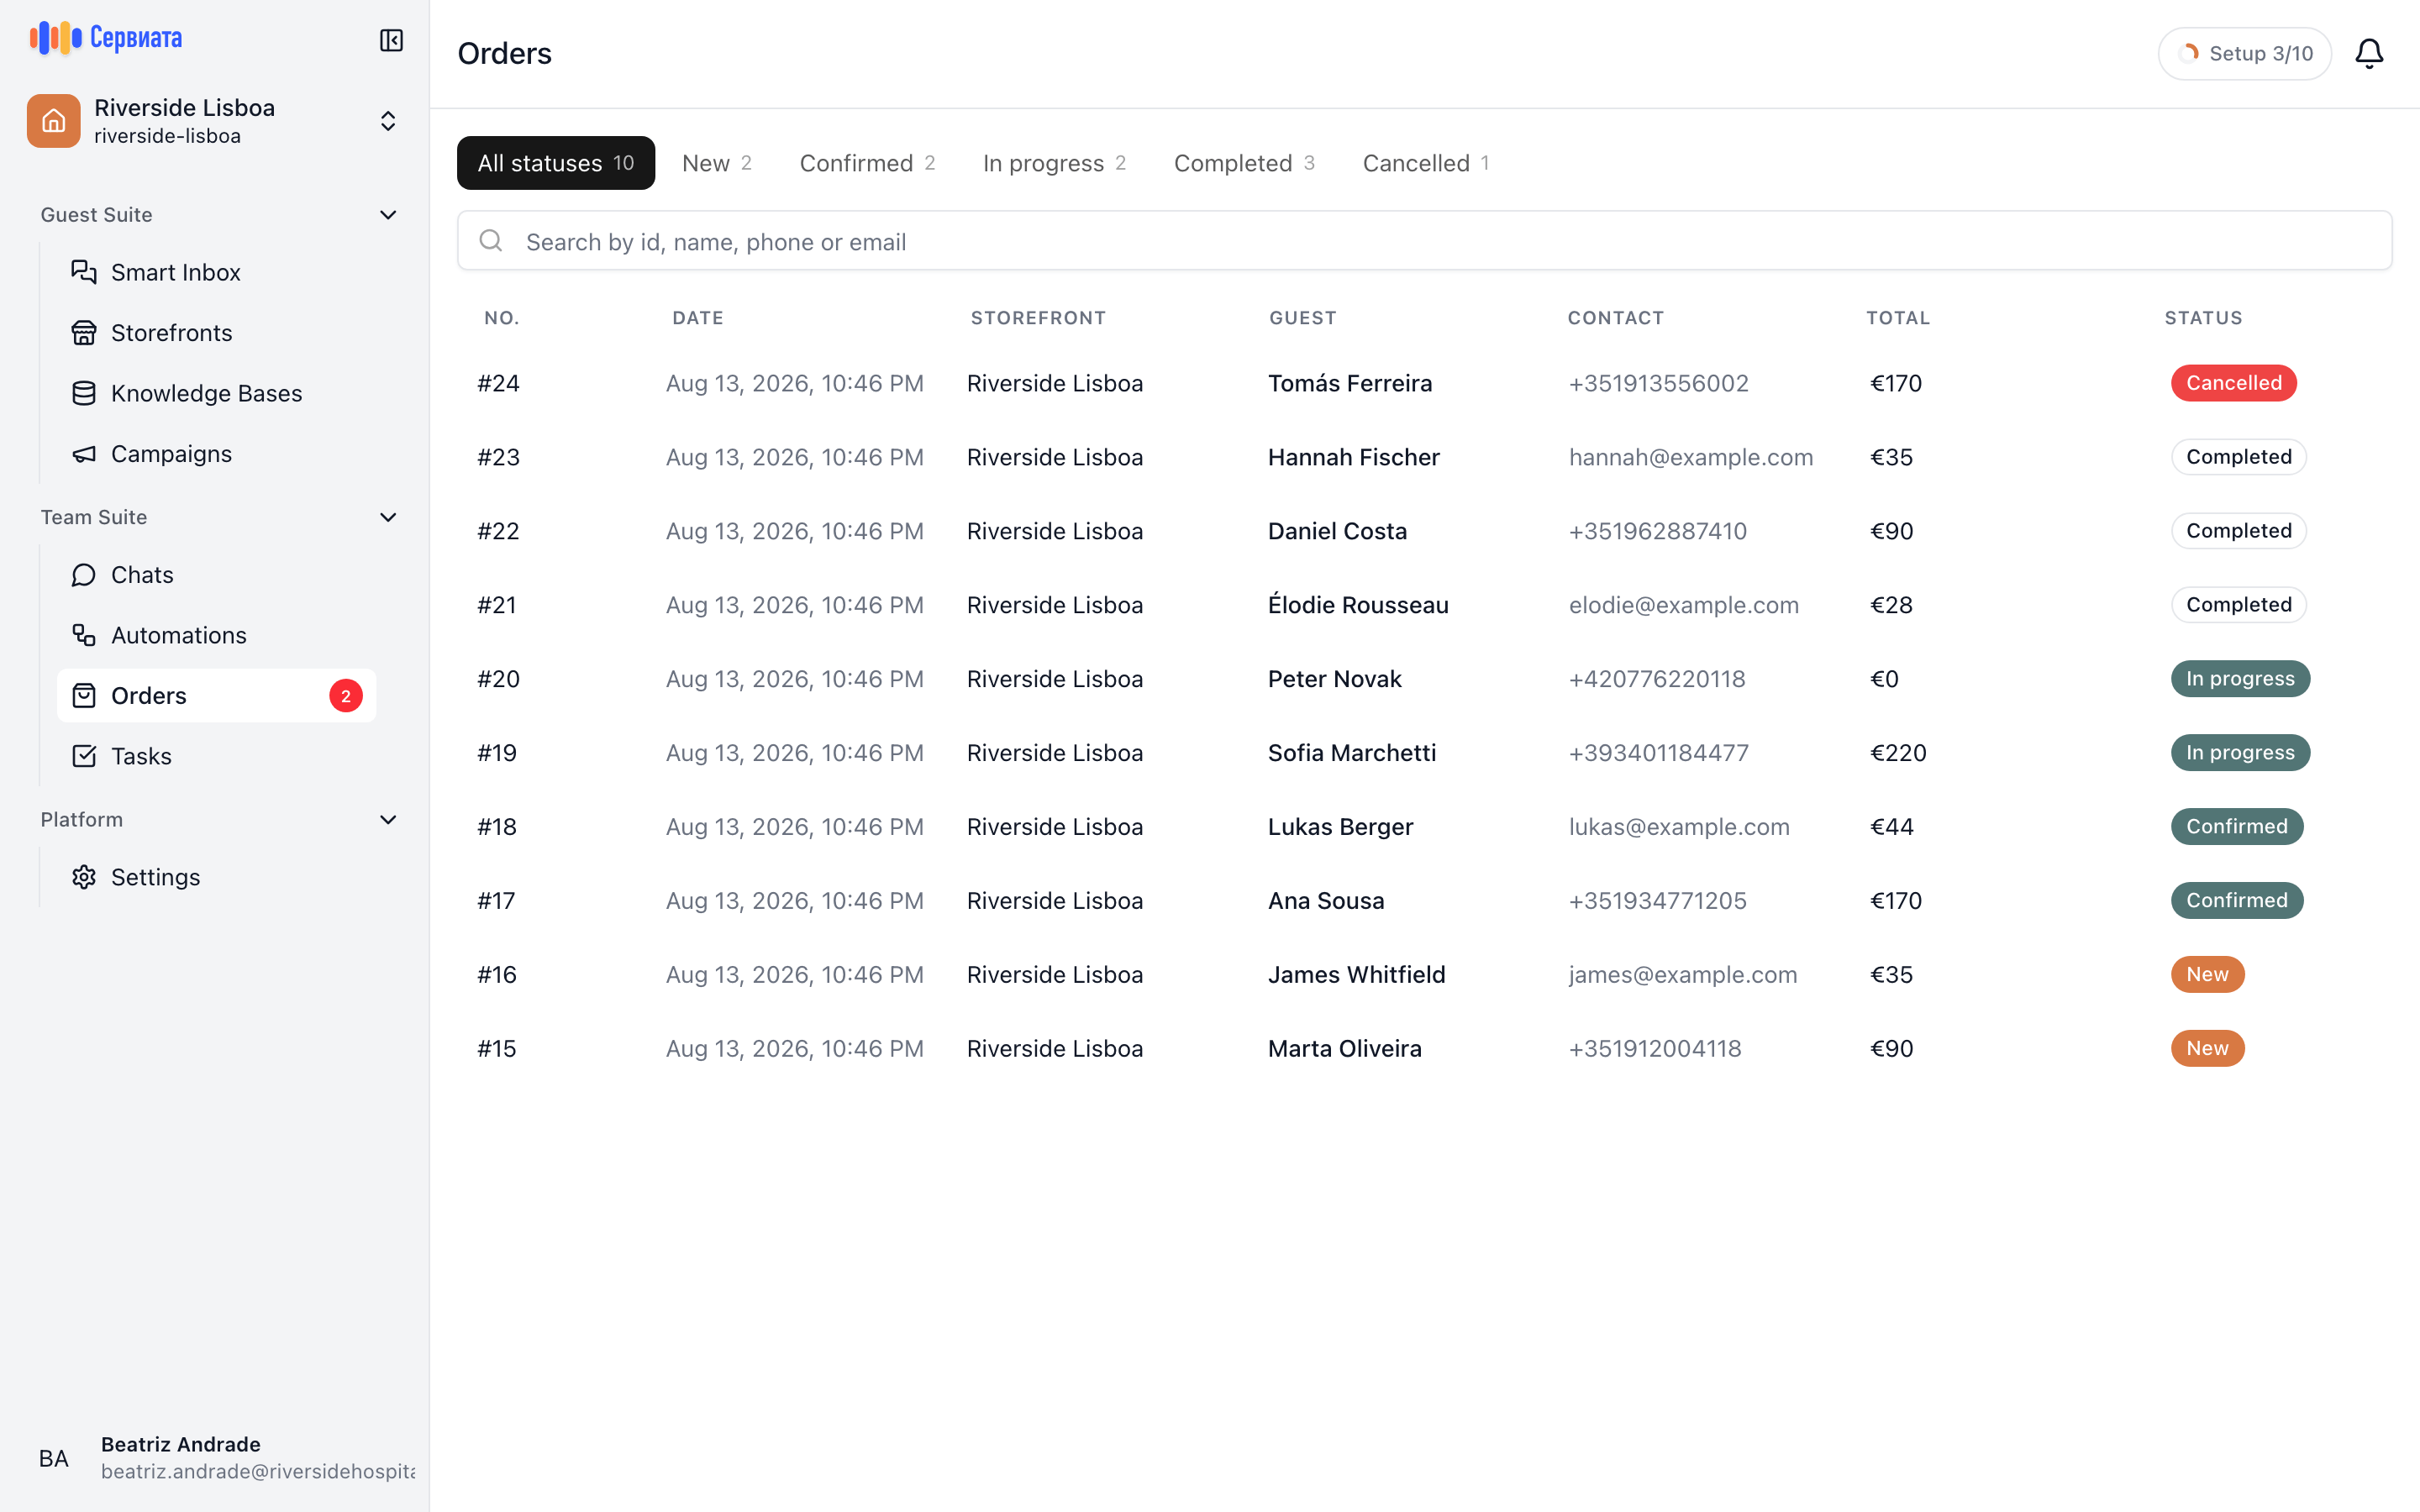Click the setup progress ring icon
2420x1512 pixels.
pos(2189,53)
